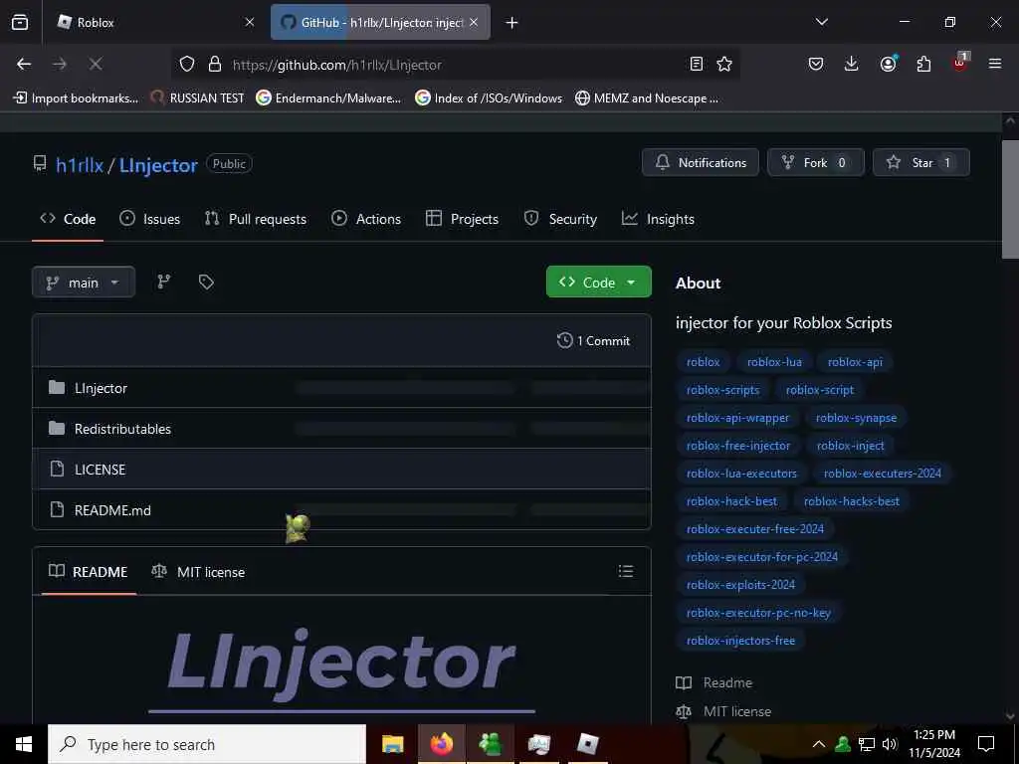Star the LInjector repository

click(x=920, y=162)
